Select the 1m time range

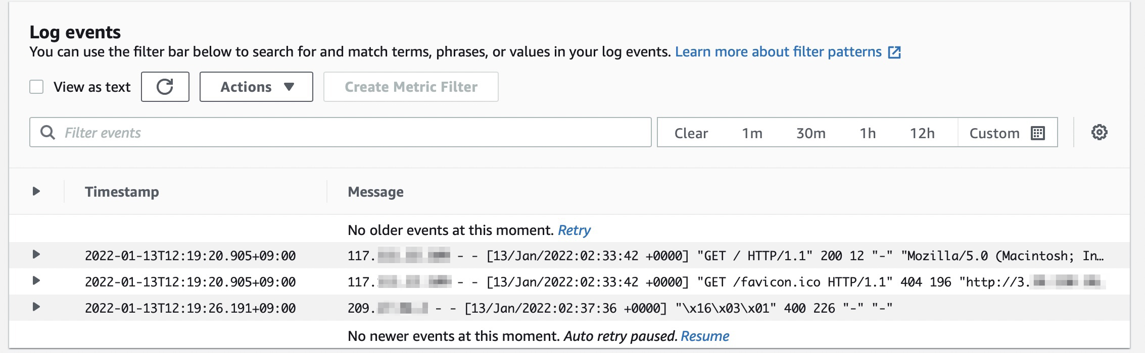pyautogui.click(x=752, y=133)
